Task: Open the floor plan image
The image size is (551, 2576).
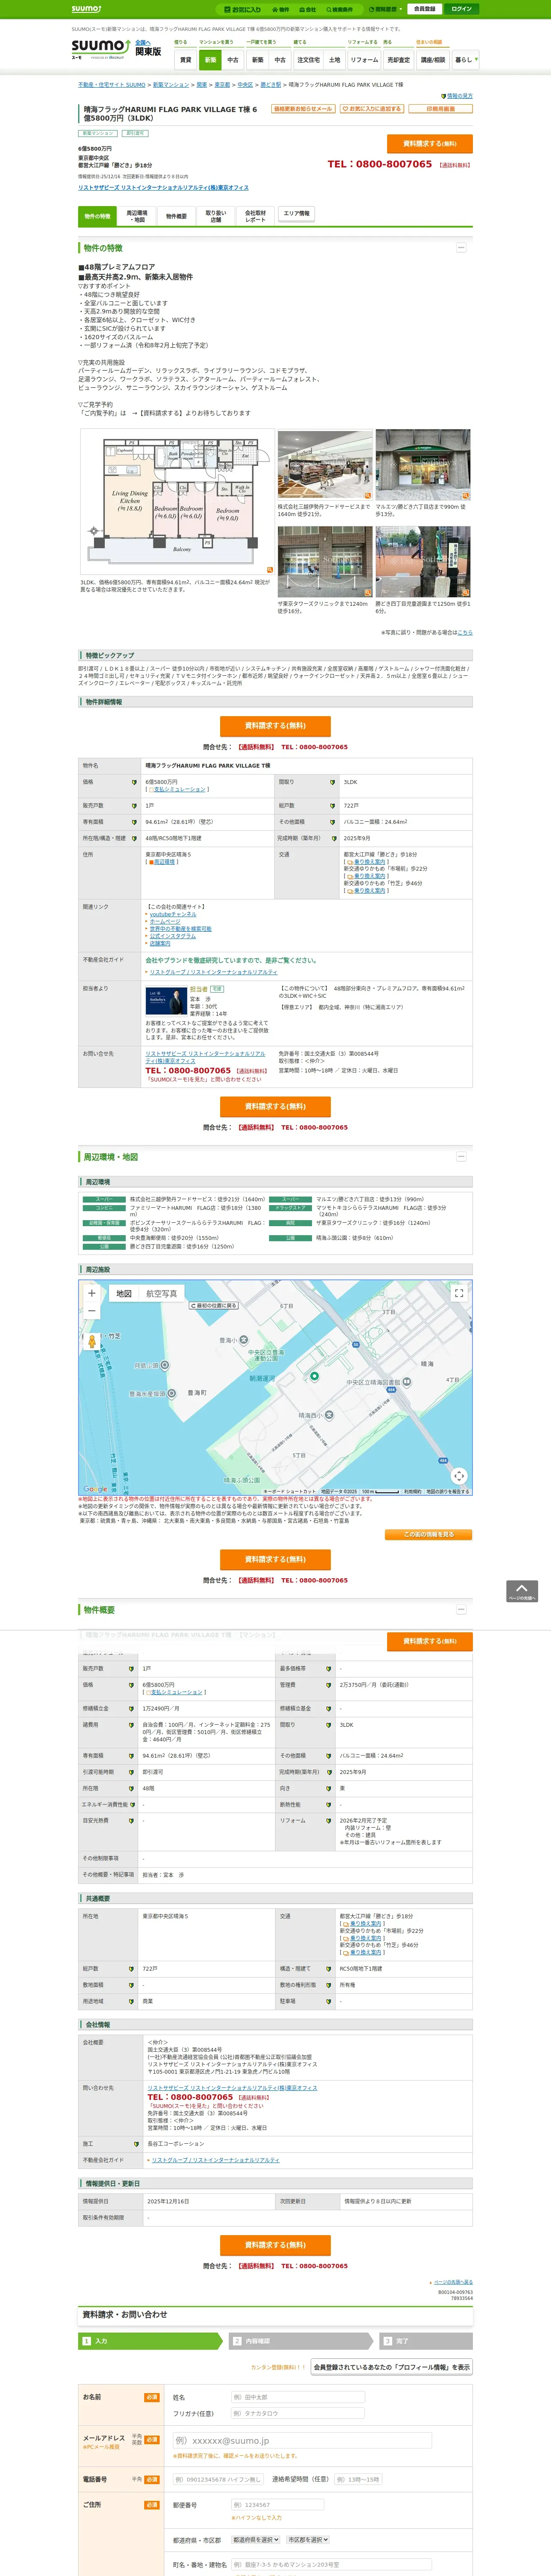Action: pos(176,501)
